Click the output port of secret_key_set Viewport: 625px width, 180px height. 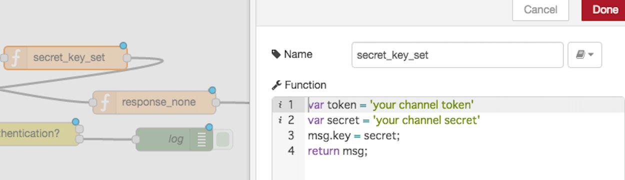coord(127,58)
